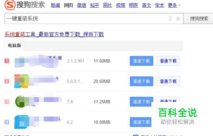
Task: Switch to 知乎 search category
Action: pyautogui.click(x=95, y=5)
